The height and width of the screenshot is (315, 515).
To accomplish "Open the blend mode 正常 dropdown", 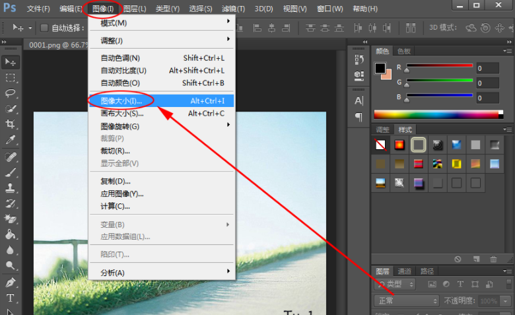I will pos(407,300).
